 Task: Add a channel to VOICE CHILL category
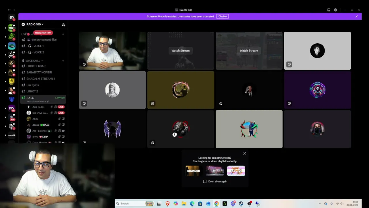click(x=63, y=61)
